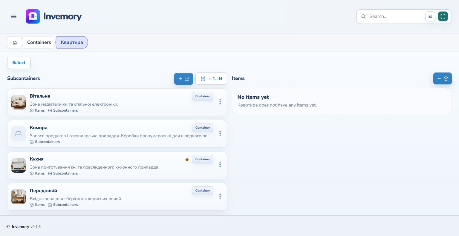Click the Комора description starting 'Запаси продуктів'
The width and height of the screenshot is (459, 236).
tap(120, 136)
